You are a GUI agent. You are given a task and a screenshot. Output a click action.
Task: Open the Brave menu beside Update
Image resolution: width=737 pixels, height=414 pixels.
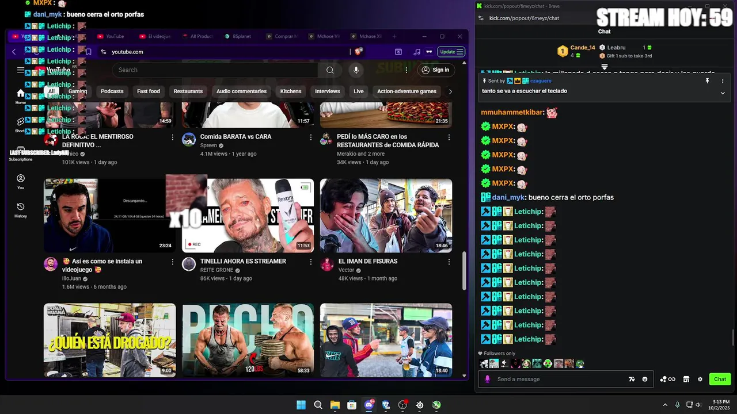(460, 52)
